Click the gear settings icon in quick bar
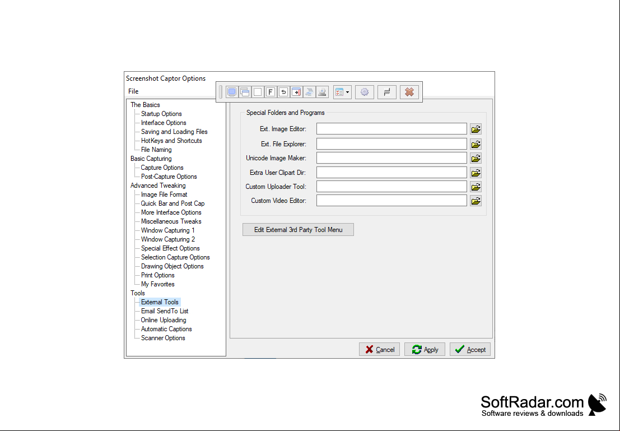 pos(365,92)
